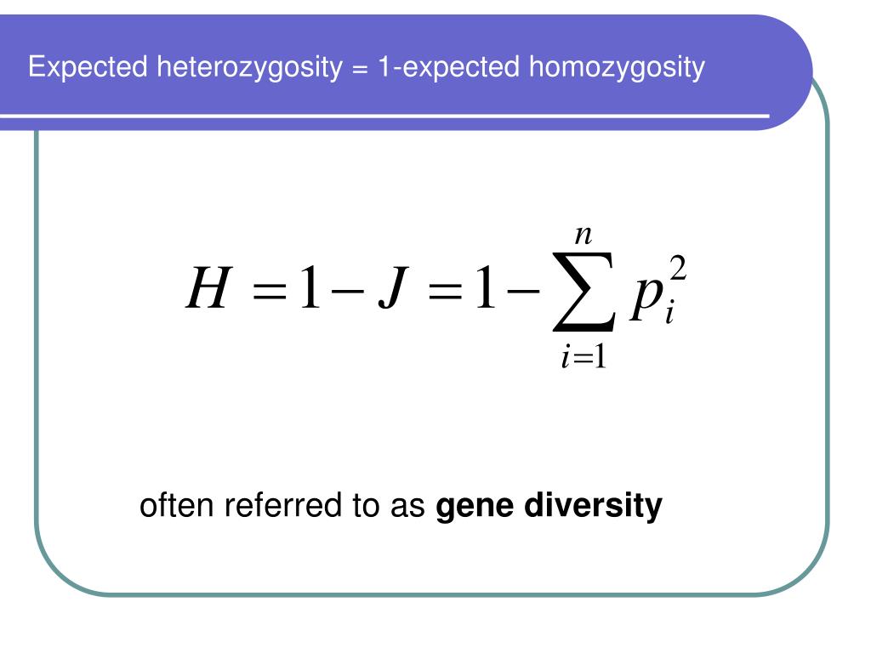
Task: Click the white line under the title
Action: (384, 116)
